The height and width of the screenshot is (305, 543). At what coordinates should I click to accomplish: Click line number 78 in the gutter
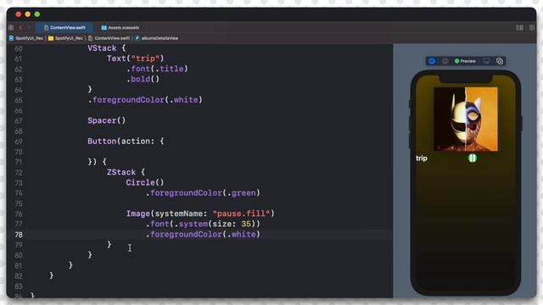19,235
